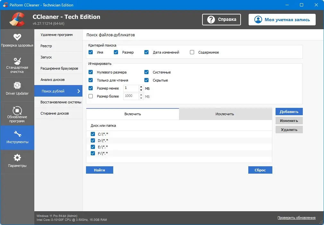Image resolution: width=324 pixels, height=225 pixels.
Task: Enable the Размер более checkbox
Action: click(x=90, y=96)
